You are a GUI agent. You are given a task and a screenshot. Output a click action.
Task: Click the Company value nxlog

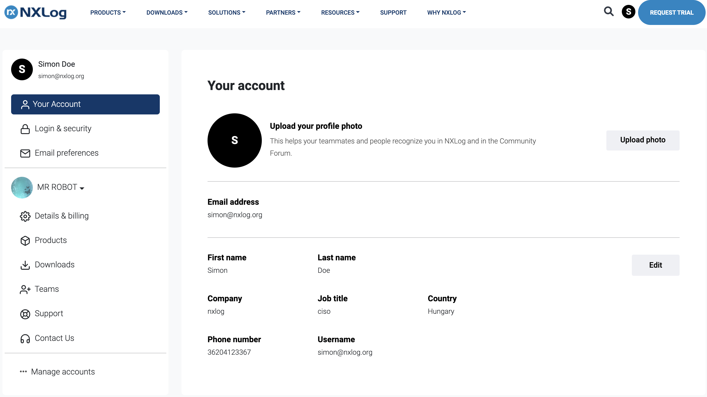(x=216, y=311)
